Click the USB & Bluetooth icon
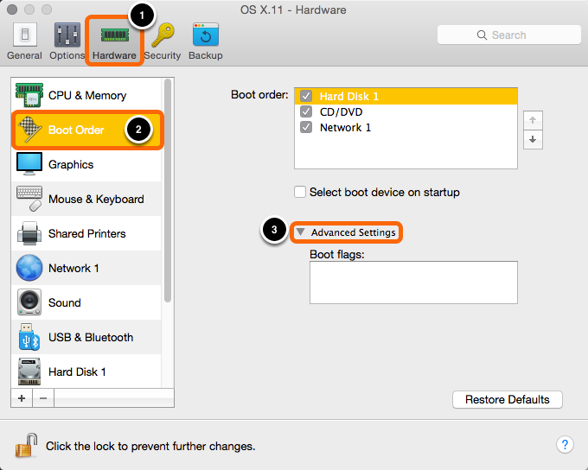 [29, 337]
